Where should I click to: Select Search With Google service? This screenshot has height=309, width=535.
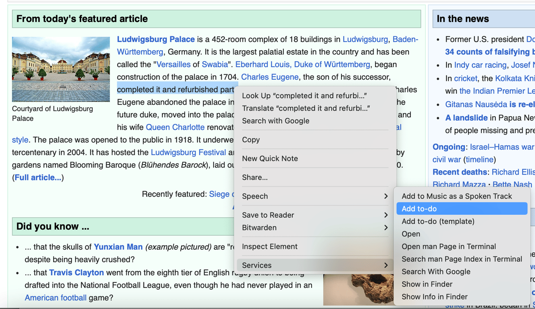(x=462, y=272)
